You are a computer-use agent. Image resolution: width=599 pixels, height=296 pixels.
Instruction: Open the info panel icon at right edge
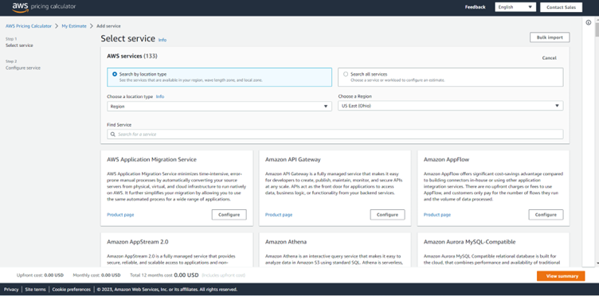(589, 22)
